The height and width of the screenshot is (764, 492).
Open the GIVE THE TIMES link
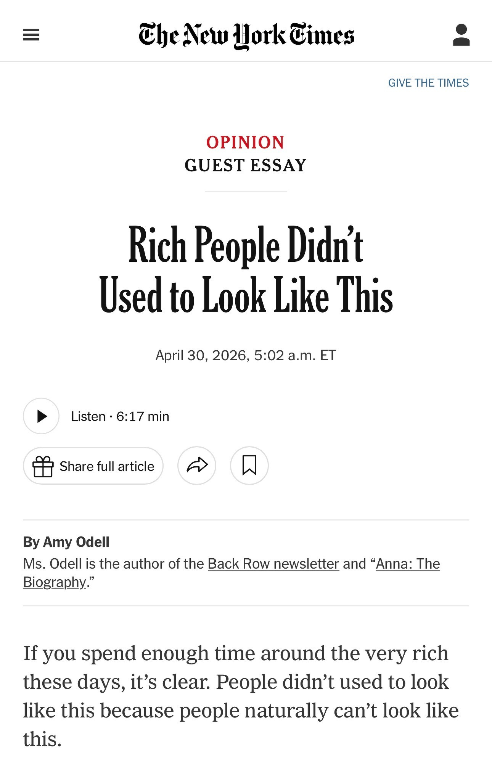point(429,82)
